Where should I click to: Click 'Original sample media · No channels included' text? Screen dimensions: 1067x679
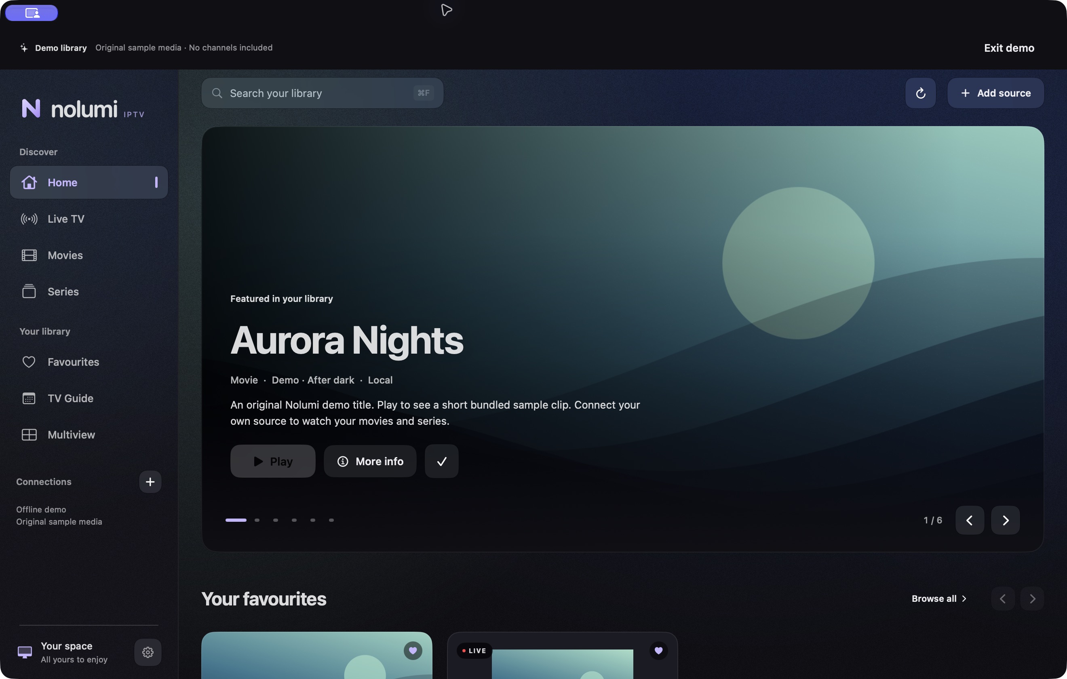tap(183, 48)
